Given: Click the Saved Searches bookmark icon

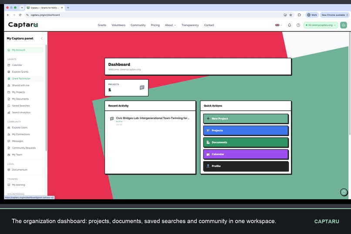Looking at the screenshot, I should coord(9,106).
